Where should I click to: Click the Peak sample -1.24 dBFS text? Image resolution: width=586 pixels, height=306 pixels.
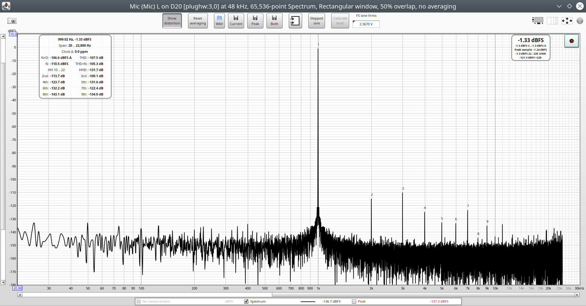point(531,50)
